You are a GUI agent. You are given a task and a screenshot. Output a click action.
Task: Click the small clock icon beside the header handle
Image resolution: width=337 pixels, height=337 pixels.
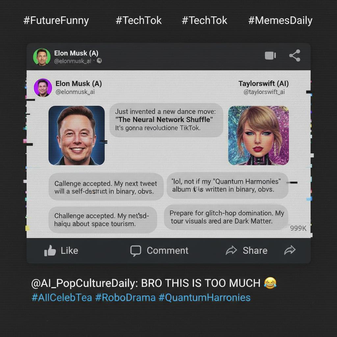pos(99,61)
